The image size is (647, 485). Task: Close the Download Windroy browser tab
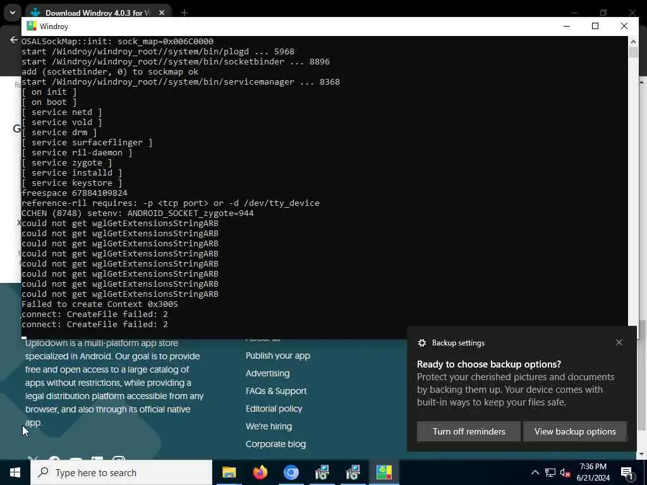coord(162,13)
